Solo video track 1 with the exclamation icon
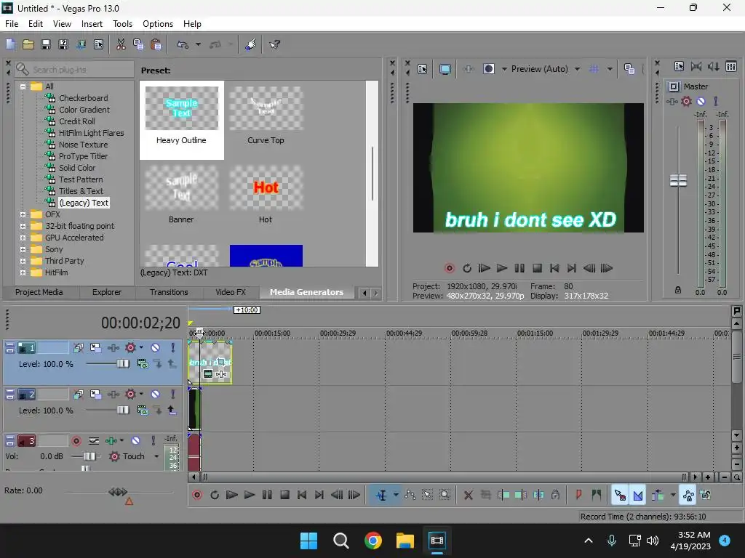This screenshot has width=745, height=558. point(172,348)
